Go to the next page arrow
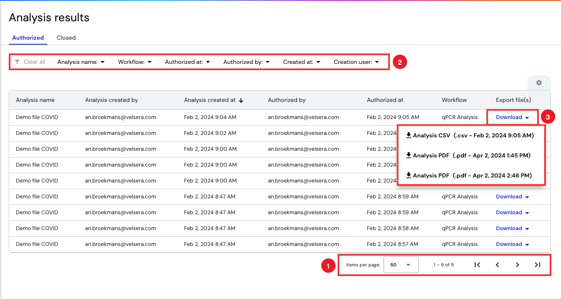Image resolution: width=561 pixels, height=299 pixels. [517, 265]
